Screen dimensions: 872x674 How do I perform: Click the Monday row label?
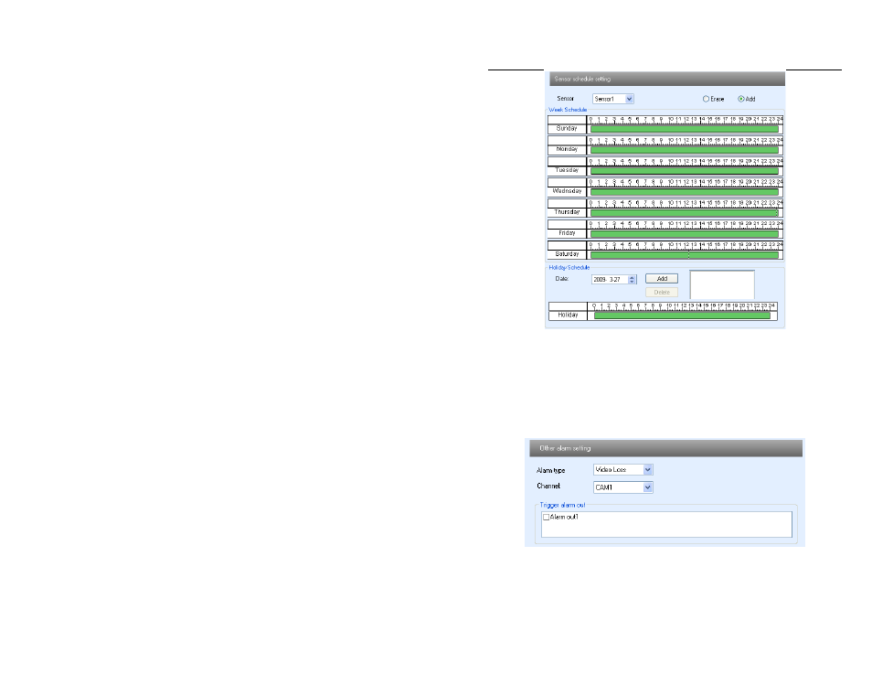click(567, 149)
